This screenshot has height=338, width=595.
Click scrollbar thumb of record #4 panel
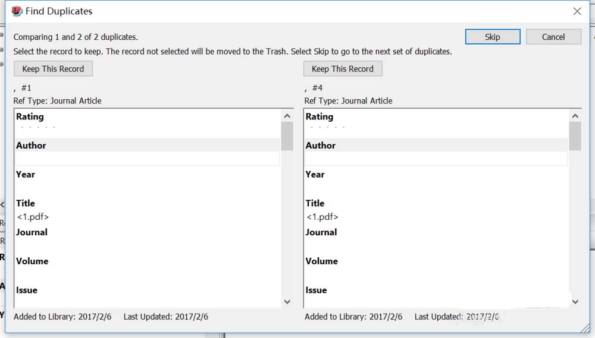[x=575, y=137]
